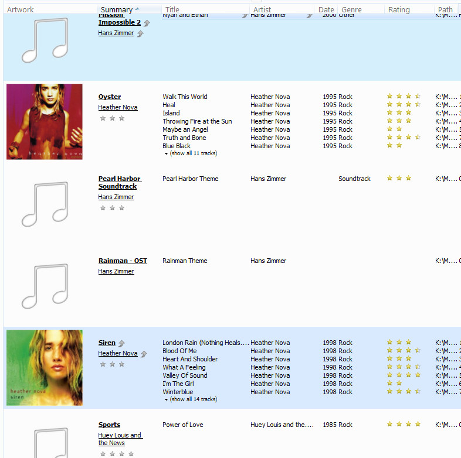This screenshot has width=461, height=458.
Task: Click the Title column header
Action: (172, 9)
